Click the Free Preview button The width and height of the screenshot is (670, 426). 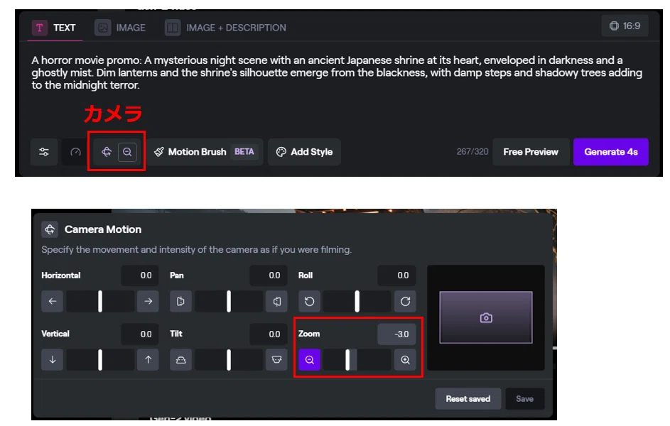[x=531, y=152]
